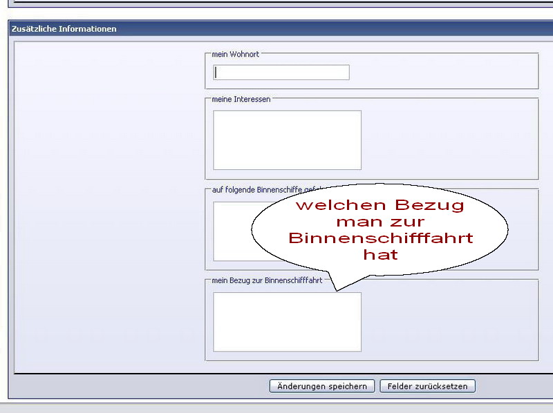Reset the form with Felder zurücksetzen

(427, 386)
